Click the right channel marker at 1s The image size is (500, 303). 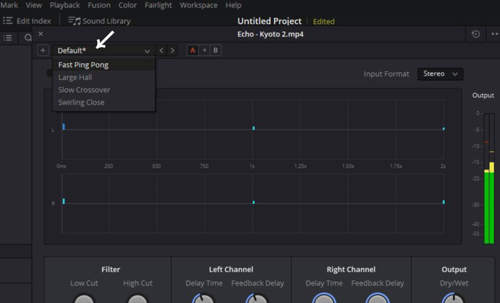tap(254, 202)
